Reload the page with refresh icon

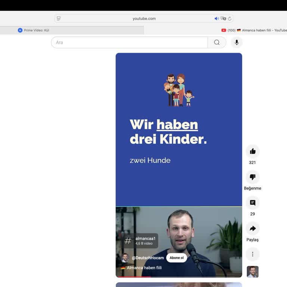pyautogui.click(x=229, y=18)
